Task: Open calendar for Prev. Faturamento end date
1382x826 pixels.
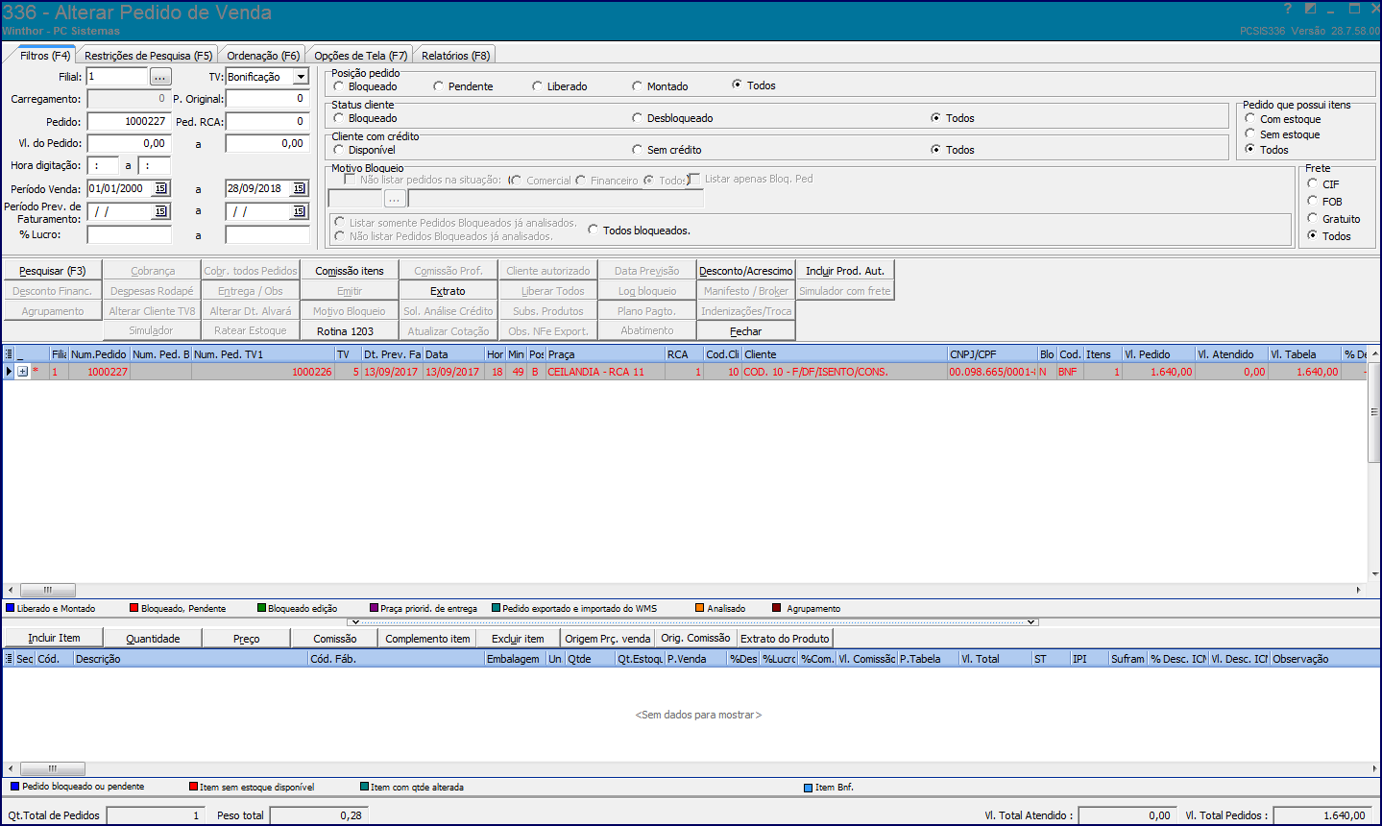Action: [299, 211]
